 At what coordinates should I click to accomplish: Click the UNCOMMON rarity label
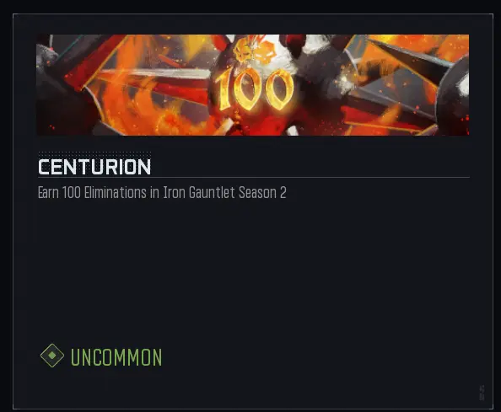116,357
